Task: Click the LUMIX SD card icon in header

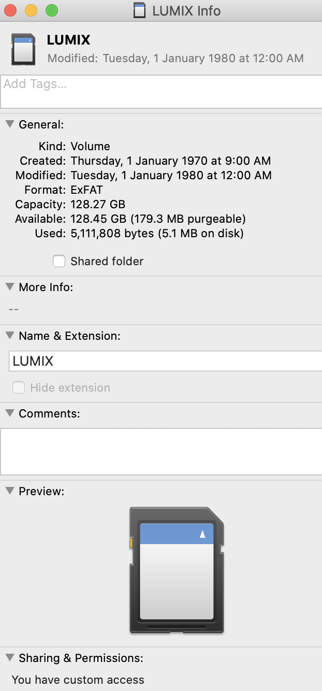Action: [x=23, y=48]
